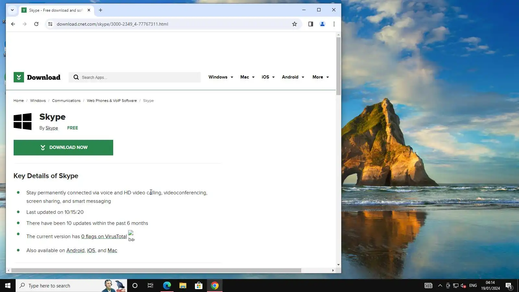Open the tab search dropdown

point(12,10)
